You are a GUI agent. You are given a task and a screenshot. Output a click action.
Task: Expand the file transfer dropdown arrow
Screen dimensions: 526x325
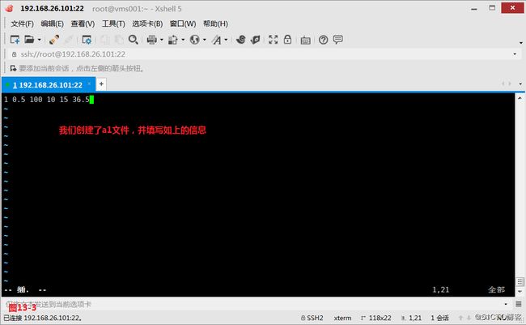point(183,40)
